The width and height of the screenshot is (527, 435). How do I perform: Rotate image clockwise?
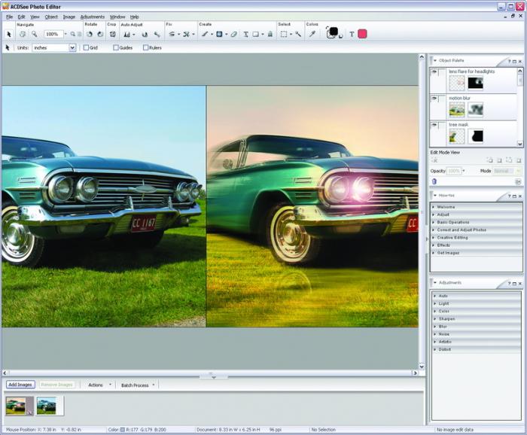(x=100, y=35)
